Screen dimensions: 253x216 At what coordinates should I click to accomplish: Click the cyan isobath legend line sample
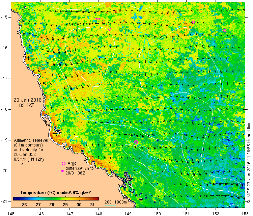[110, 206]
